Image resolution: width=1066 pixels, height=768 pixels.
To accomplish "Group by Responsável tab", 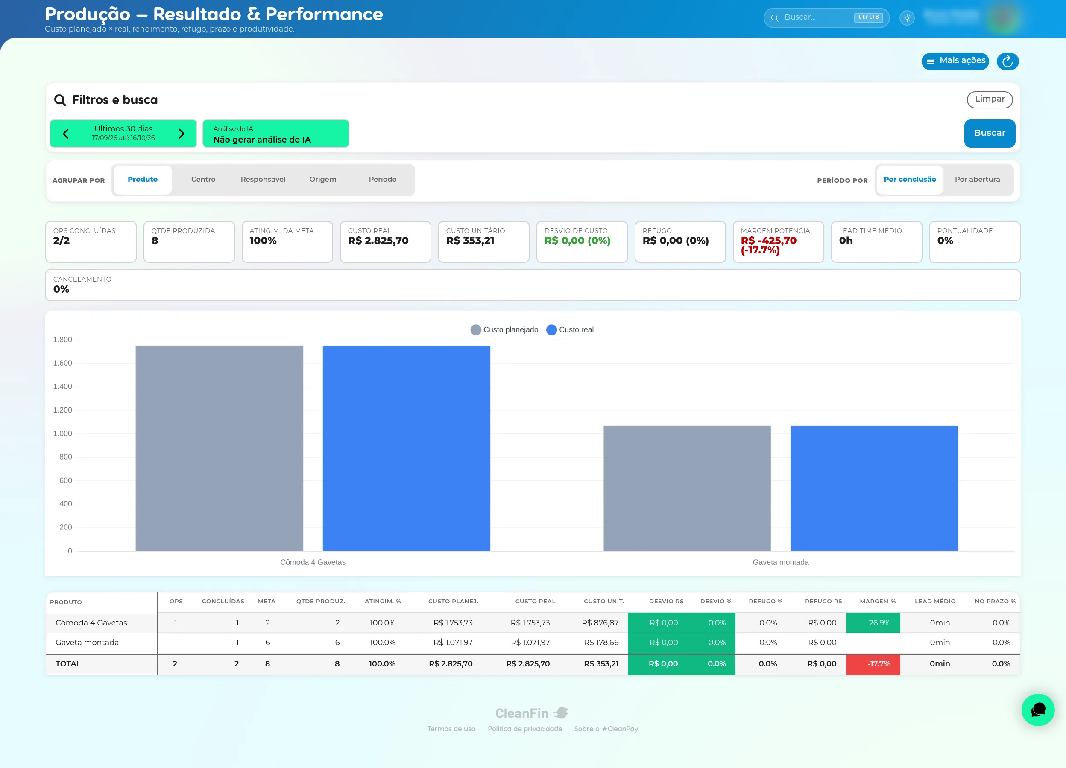I will tap(263, 180).
